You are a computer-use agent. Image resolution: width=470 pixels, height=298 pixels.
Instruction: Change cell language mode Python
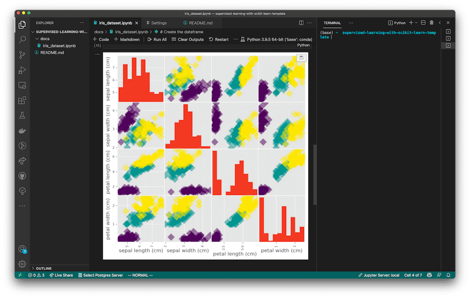[303, 45]
